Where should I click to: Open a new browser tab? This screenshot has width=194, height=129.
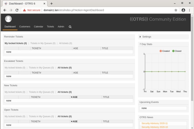pos(51,4)
